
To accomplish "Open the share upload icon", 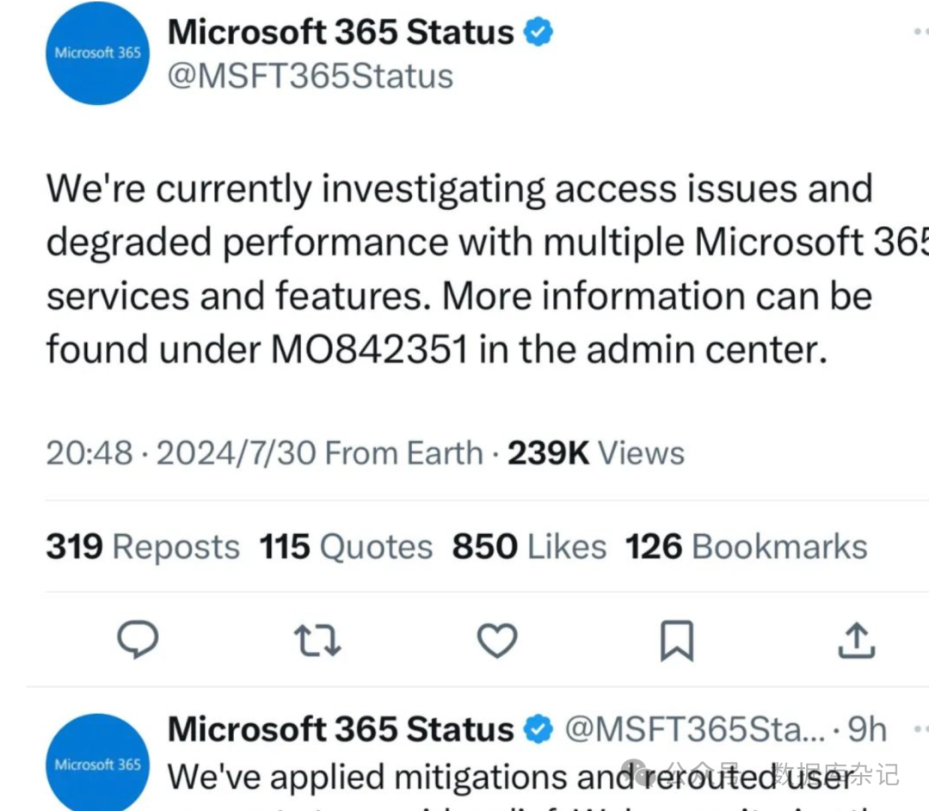I will click(x=857, y=641).
